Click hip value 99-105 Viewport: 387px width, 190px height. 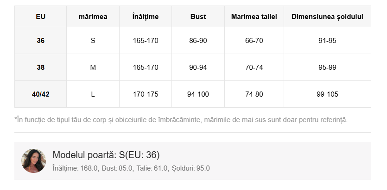327,94
